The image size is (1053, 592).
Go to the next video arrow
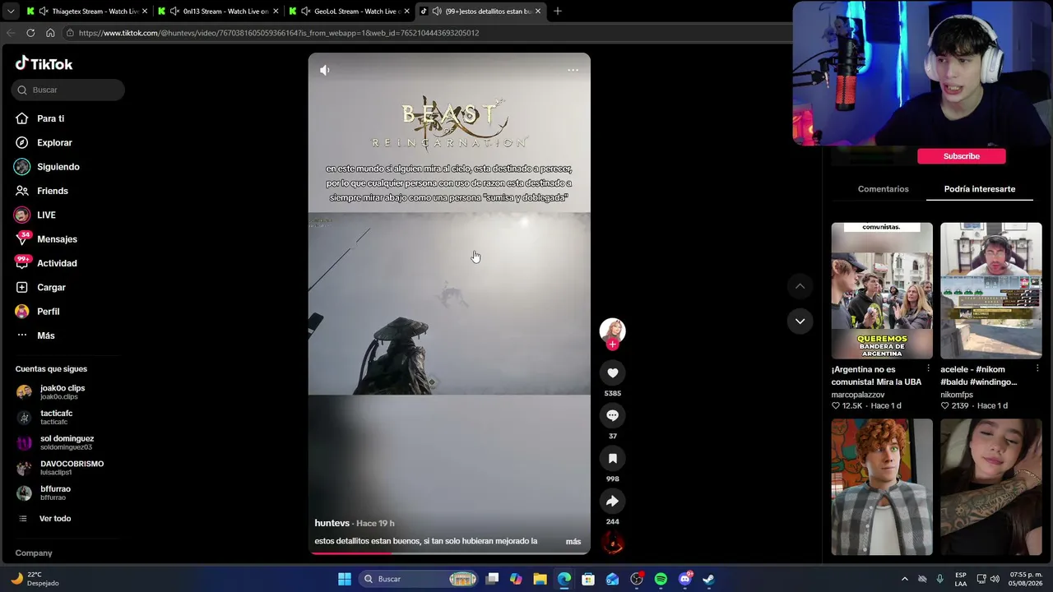point(800,321)
